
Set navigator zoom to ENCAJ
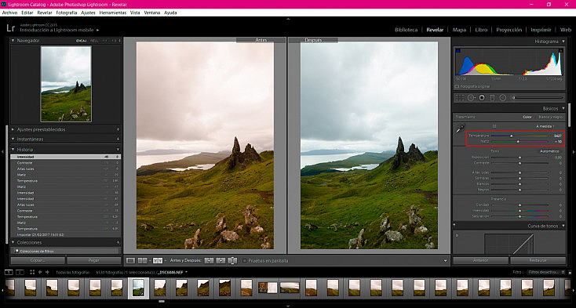click(81, 41)
